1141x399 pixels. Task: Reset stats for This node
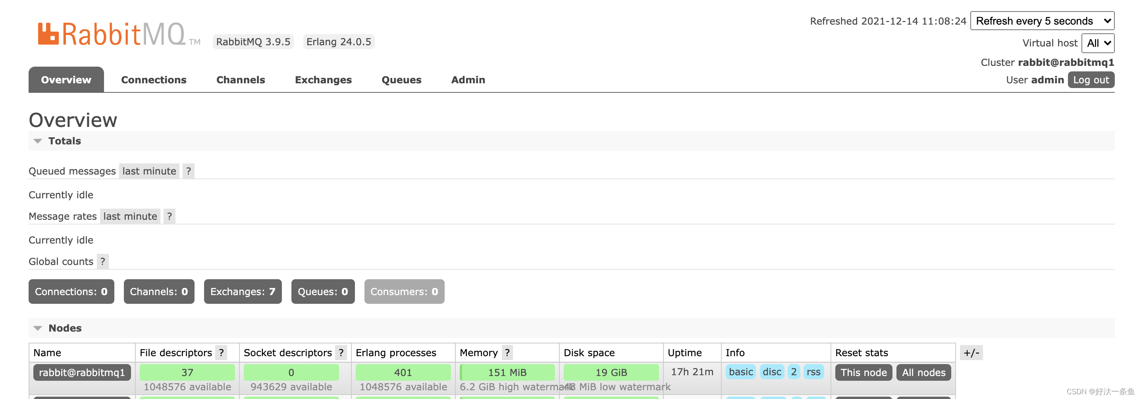coord(864,372)
